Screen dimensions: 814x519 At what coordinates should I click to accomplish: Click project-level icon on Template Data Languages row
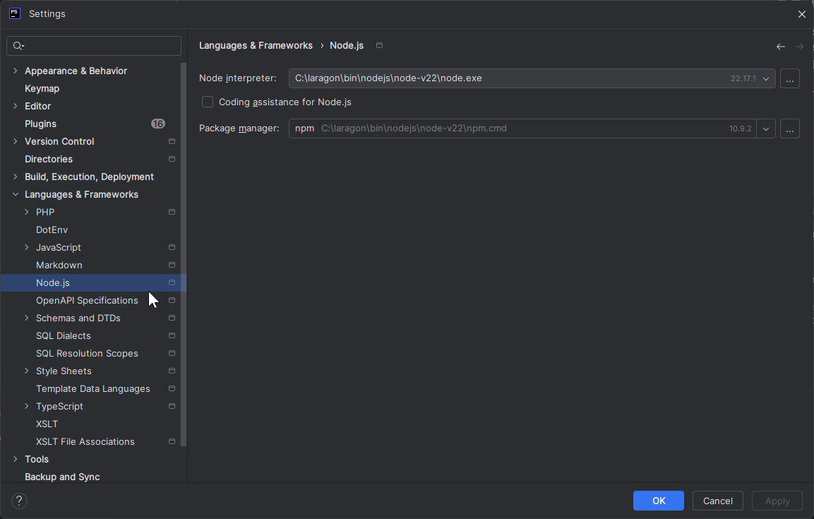[172, 388]
